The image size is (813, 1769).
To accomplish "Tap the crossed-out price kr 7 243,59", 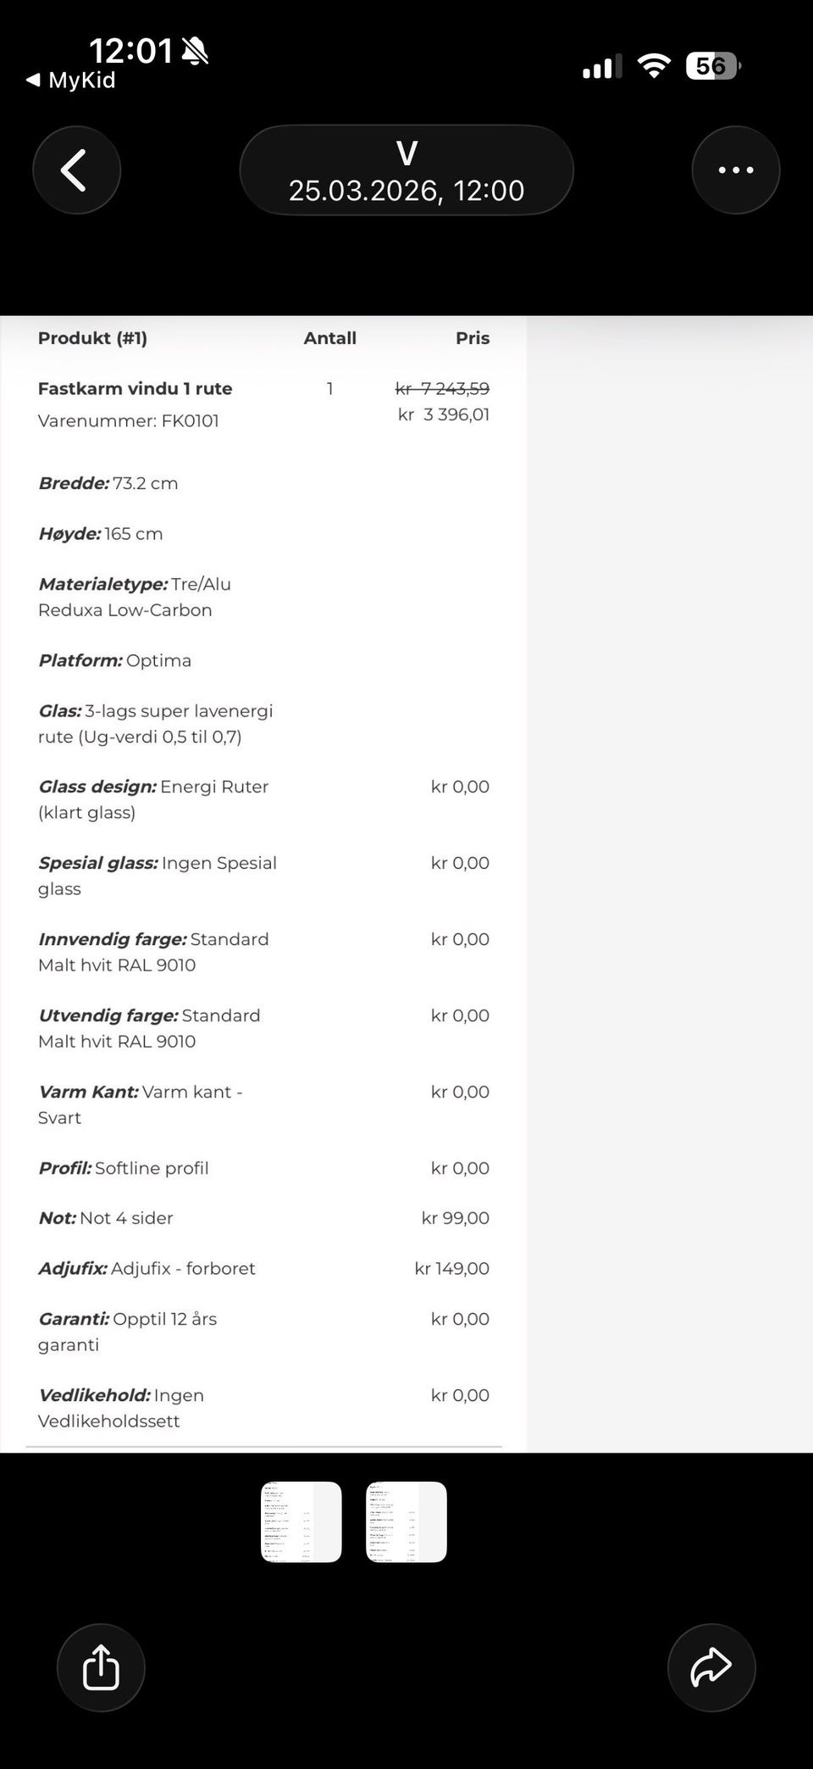I will coord(442,389).
